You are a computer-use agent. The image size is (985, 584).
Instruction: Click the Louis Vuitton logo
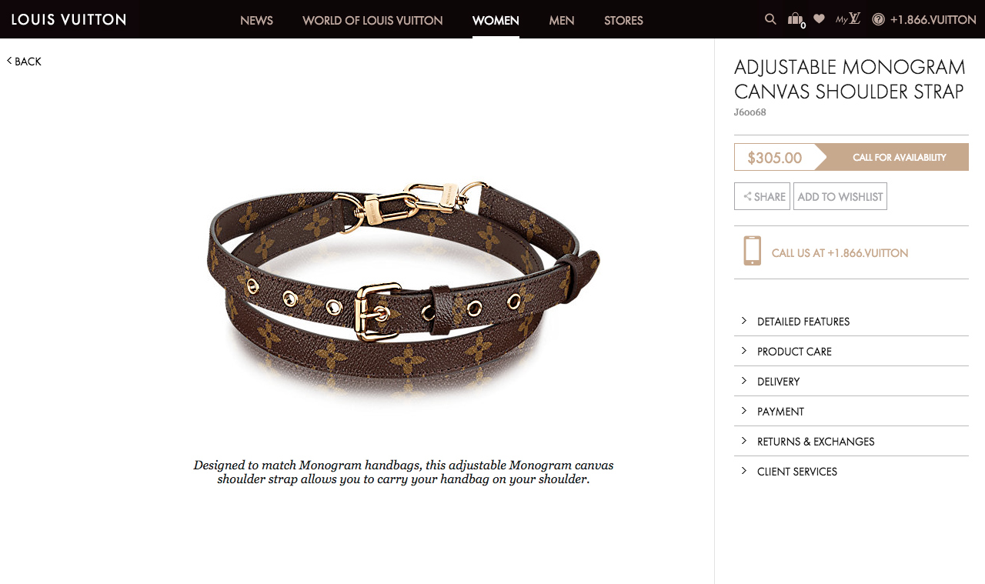pyautogui.click(x=68, y=19)
